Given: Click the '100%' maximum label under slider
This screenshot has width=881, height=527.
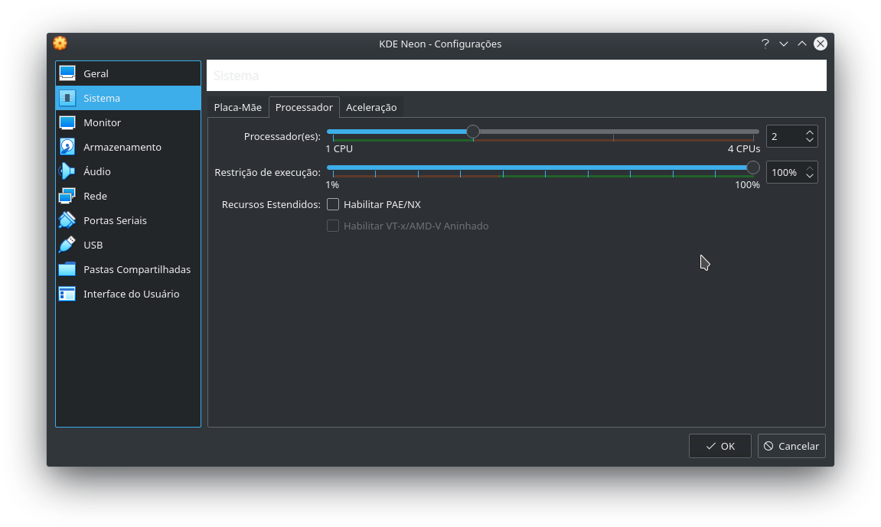Looking at the screenshot, I should (x=747, y=184).
